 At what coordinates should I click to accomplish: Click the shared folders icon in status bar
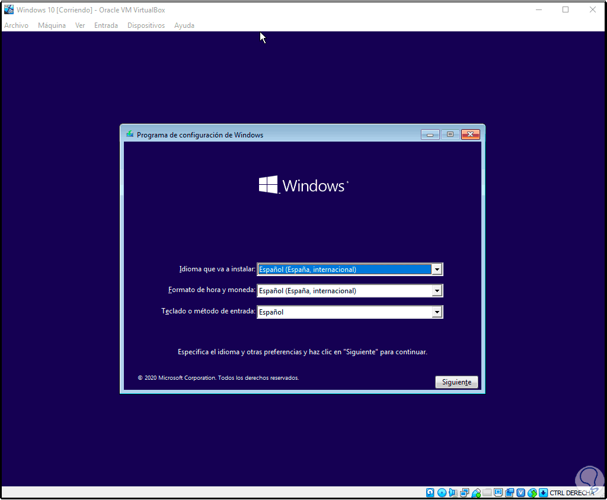point(487,493)
